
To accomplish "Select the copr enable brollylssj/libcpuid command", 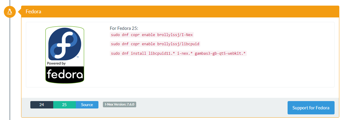I will (155, 44).
